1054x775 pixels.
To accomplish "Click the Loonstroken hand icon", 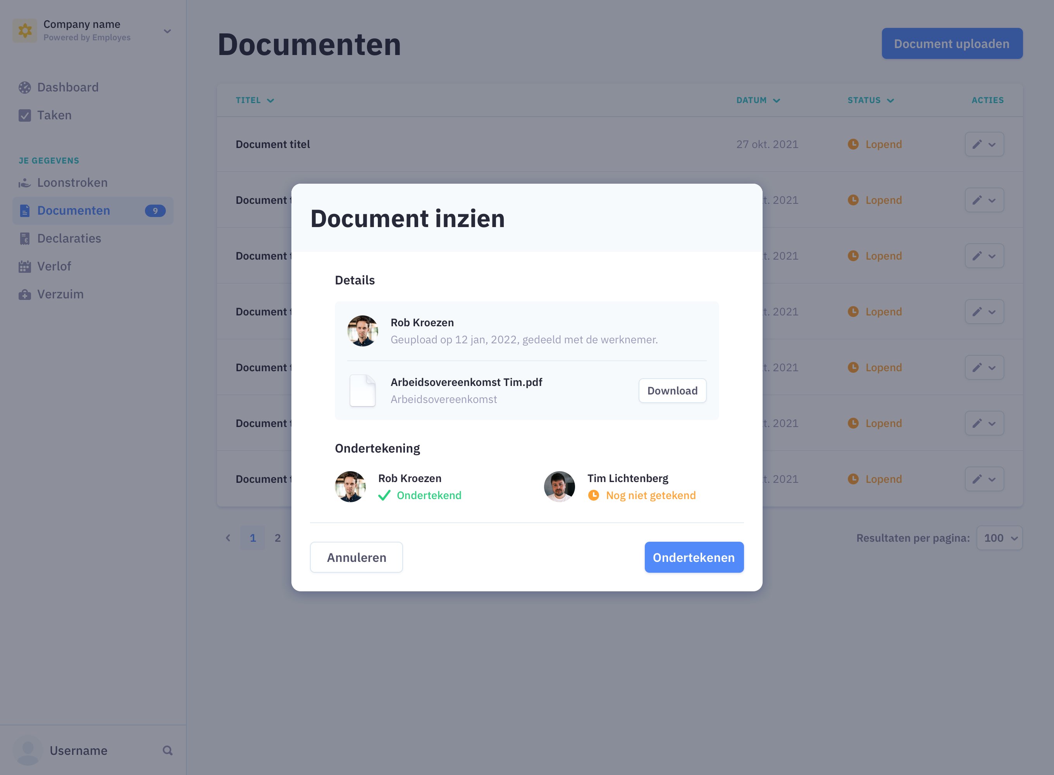I will click(24, 183).
